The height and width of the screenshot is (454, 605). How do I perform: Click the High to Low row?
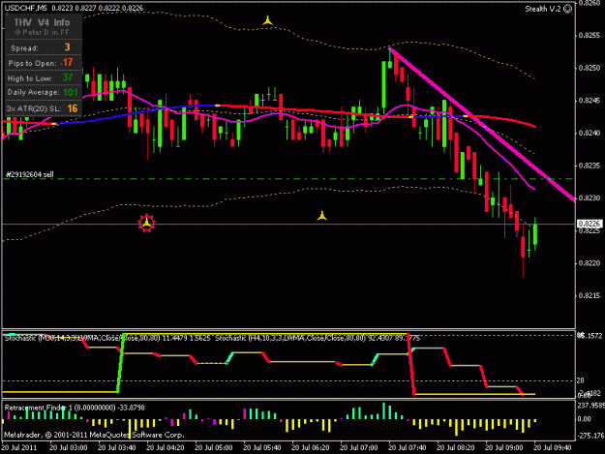(44, 77)
